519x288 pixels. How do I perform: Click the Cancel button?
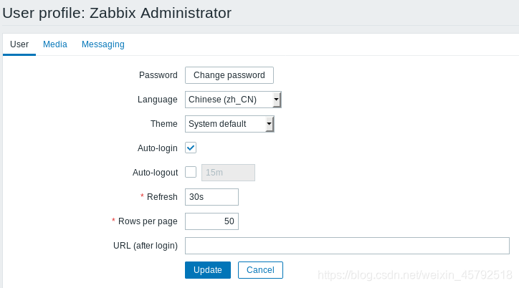click(260, 270)
